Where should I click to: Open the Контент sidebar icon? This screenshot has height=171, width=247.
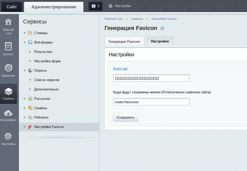point(9,46)
